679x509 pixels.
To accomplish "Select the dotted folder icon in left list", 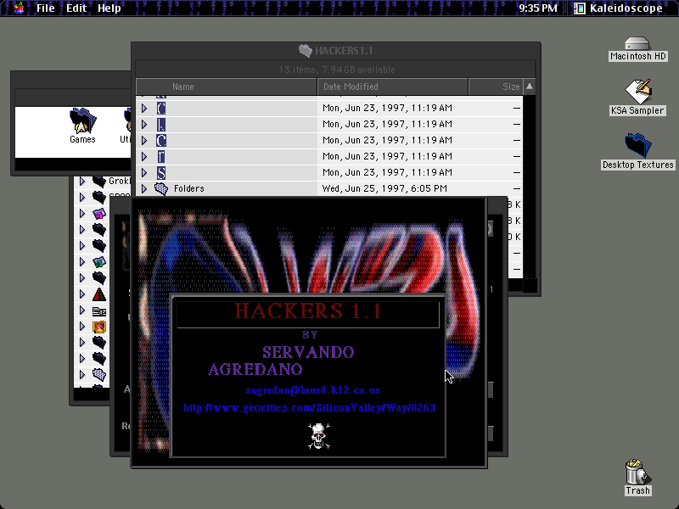I will click(99, 375).
